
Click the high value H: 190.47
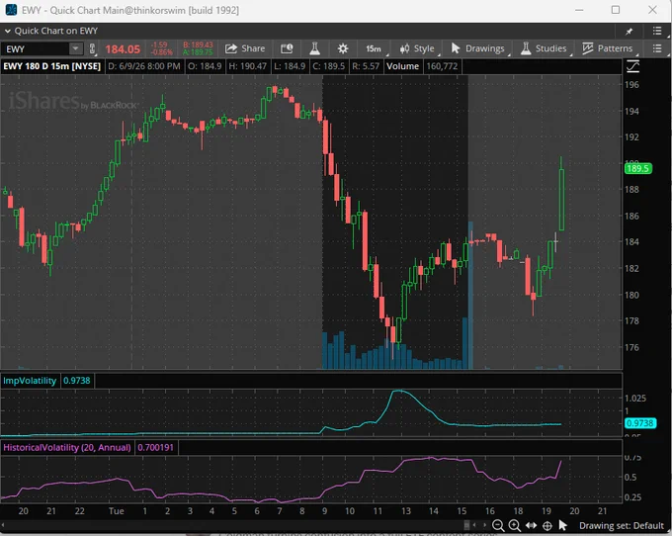click(x=247, y=66)
